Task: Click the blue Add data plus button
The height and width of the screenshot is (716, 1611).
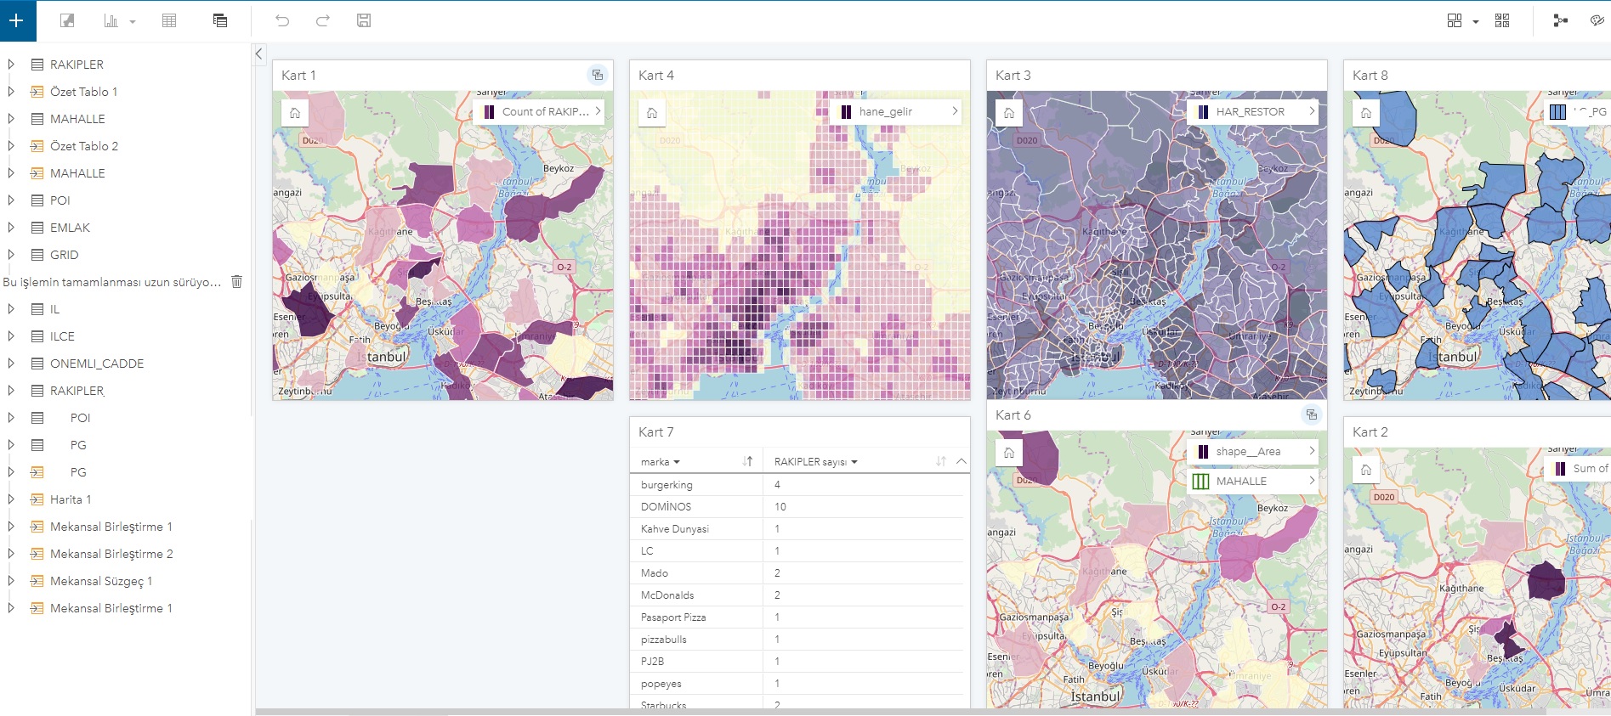Action: coord(17,20)
